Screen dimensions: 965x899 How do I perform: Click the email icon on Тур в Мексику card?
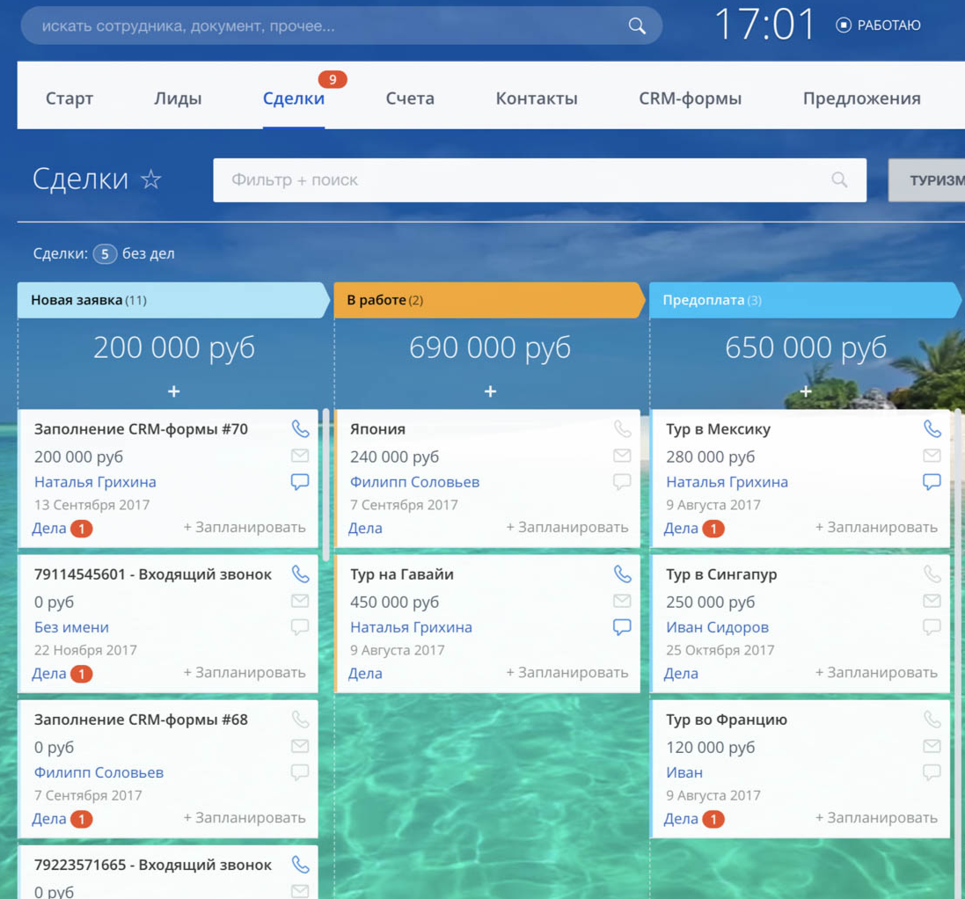tap(932, 456)
